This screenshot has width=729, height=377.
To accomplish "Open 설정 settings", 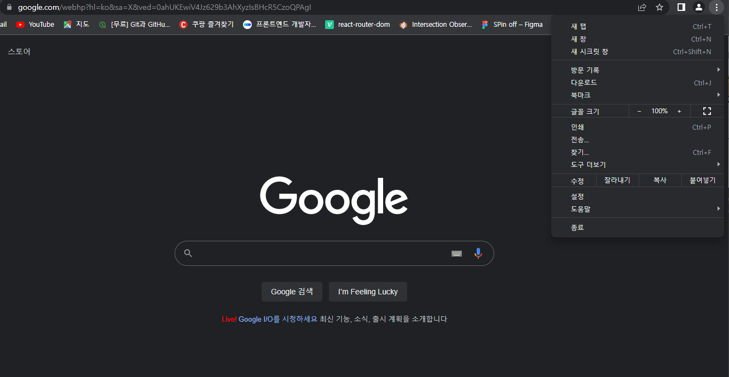I will [x=638, y=196].
